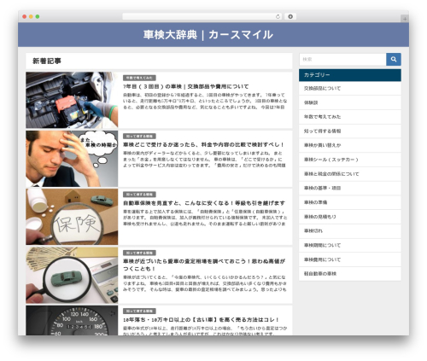Select the 車検か買い替えか category
Image resolution: width=427 pixels, height=361 pixels.
pyautogui.click(x=350, y=145)
